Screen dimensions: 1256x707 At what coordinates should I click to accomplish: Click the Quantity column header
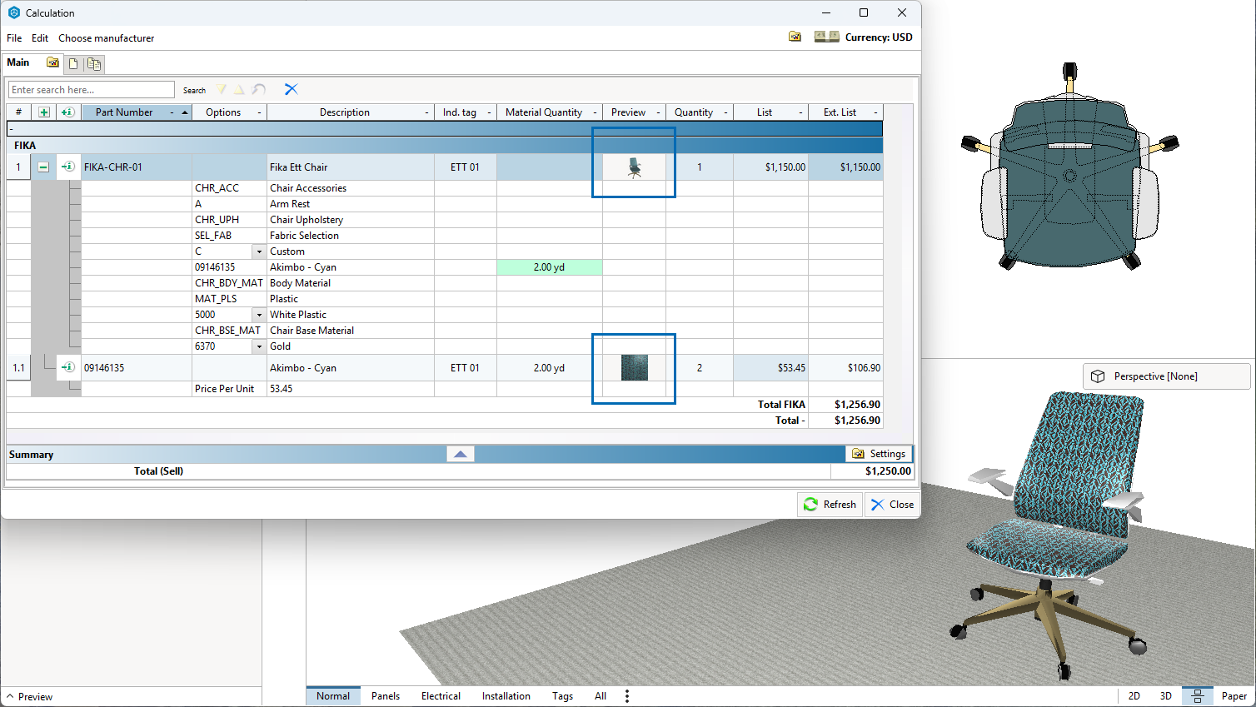point(700,112)
